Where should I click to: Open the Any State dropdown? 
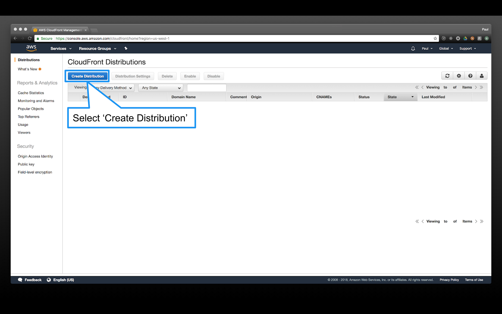(x=161, y=88)
